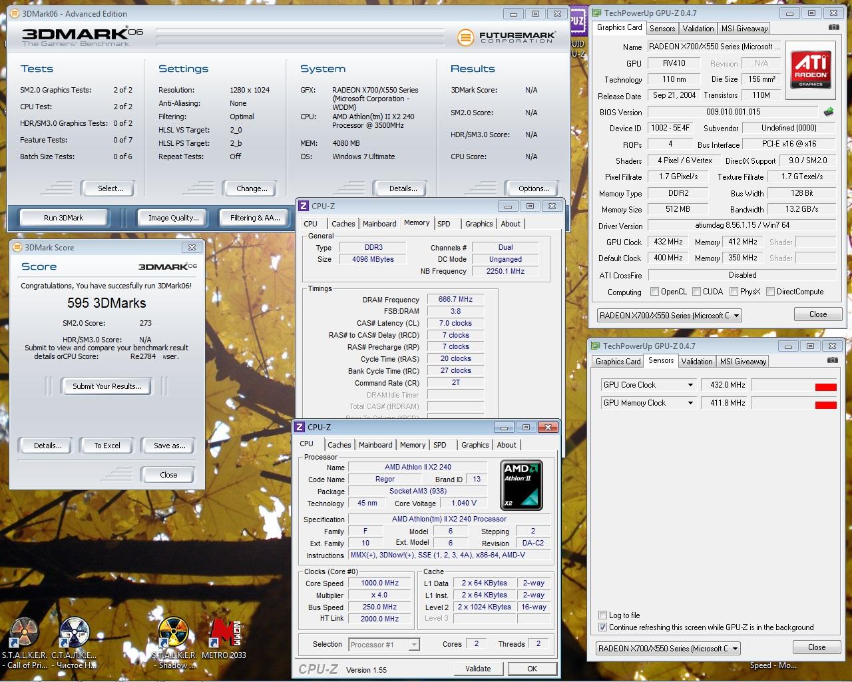Click OK button in CPU-Z
The height and width of the screenshot is (682, 852).
click(532, 669)
